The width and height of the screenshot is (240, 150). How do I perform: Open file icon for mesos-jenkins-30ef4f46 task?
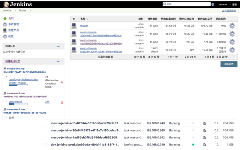click(x=205, y=131)
